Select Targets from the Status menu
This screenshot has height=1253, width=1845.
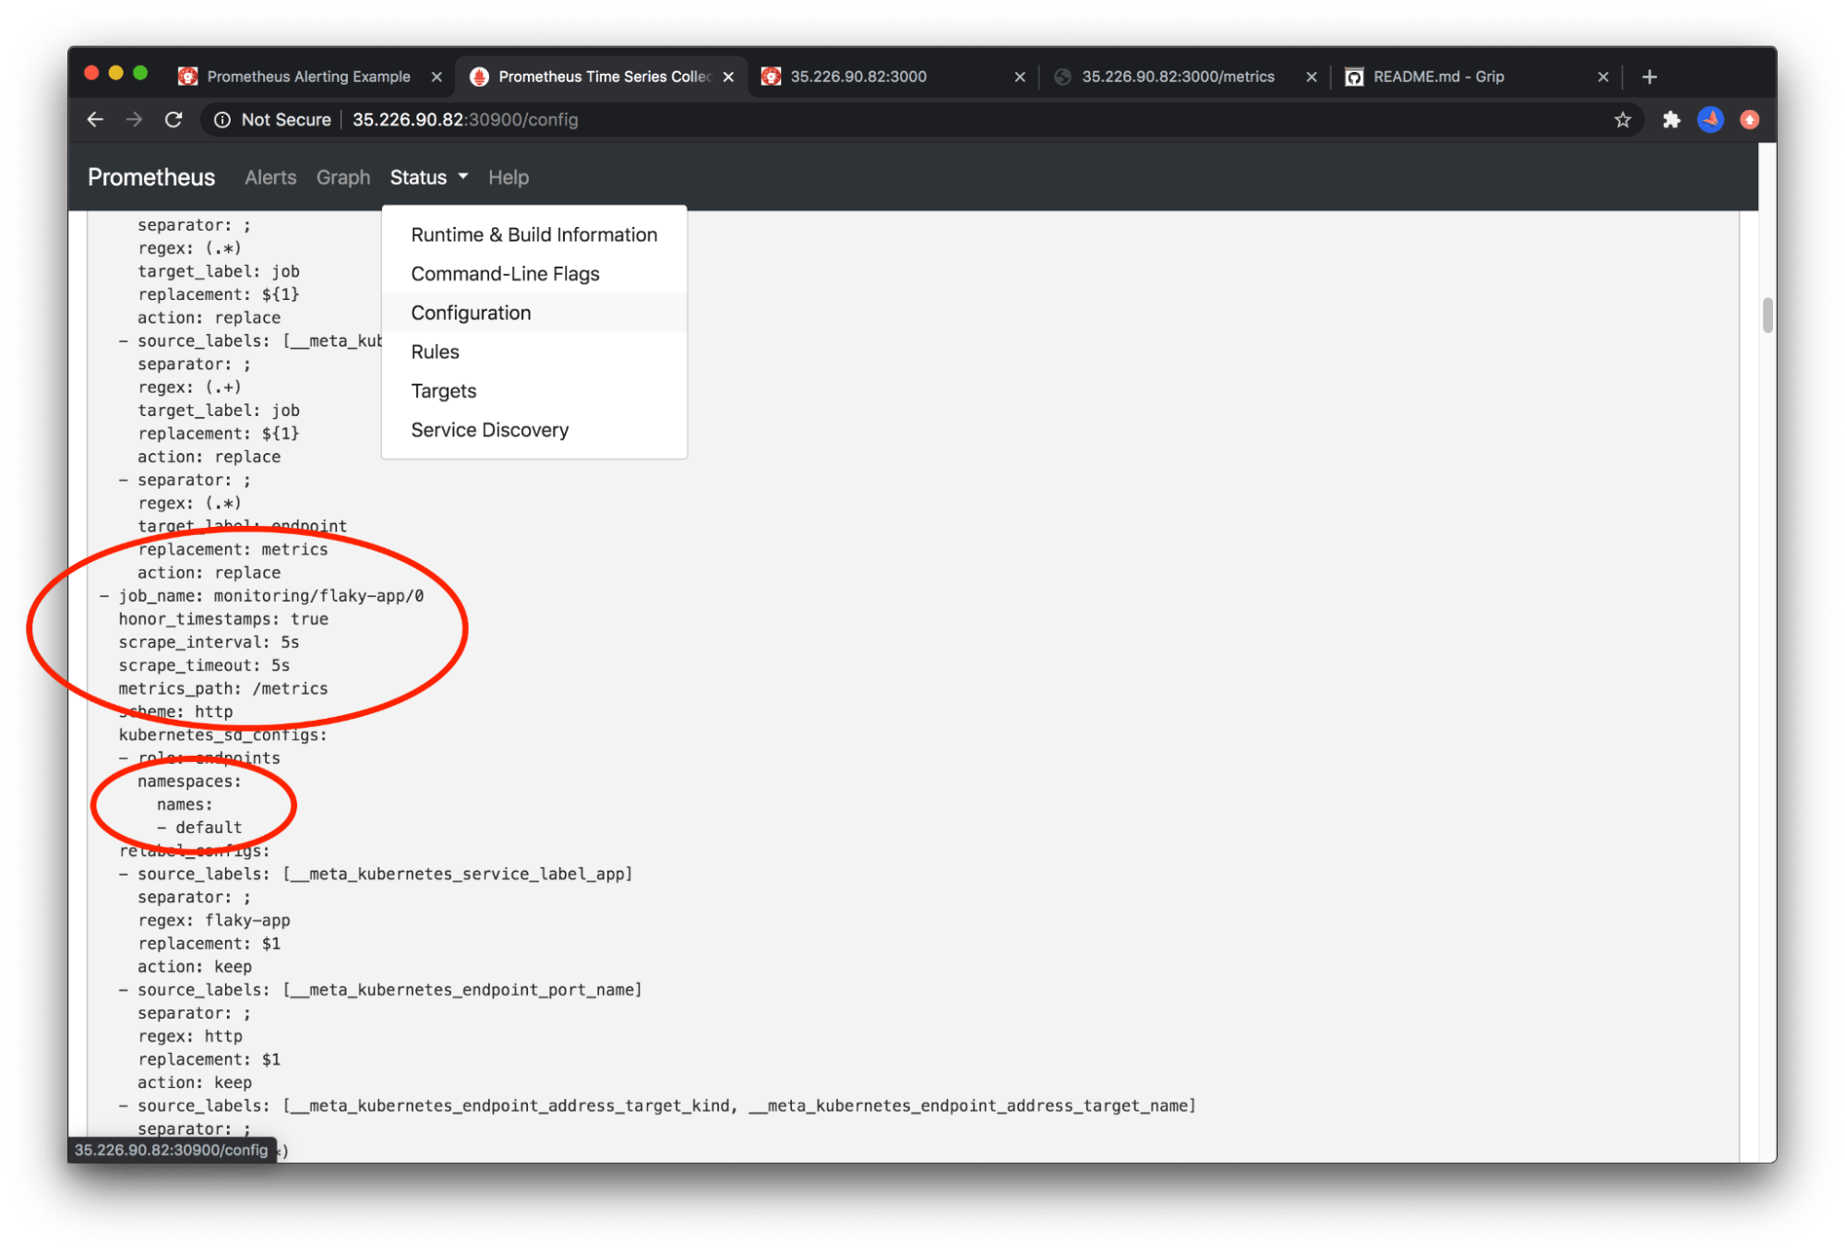pos(443,390)
